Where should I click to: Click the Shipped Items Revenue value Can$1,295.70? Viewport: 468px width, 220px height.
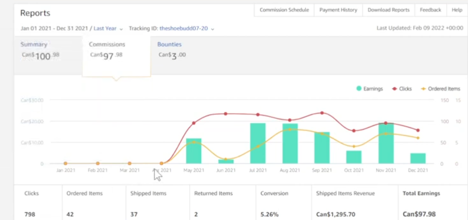point(336,214)
